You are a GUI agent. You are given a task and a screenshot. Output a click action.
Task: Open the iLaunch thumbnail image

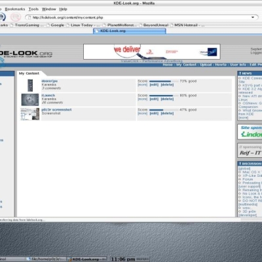[x=30, y=100]
